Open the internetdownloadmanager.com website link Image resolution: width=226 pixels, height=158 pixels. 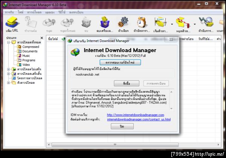136,115
